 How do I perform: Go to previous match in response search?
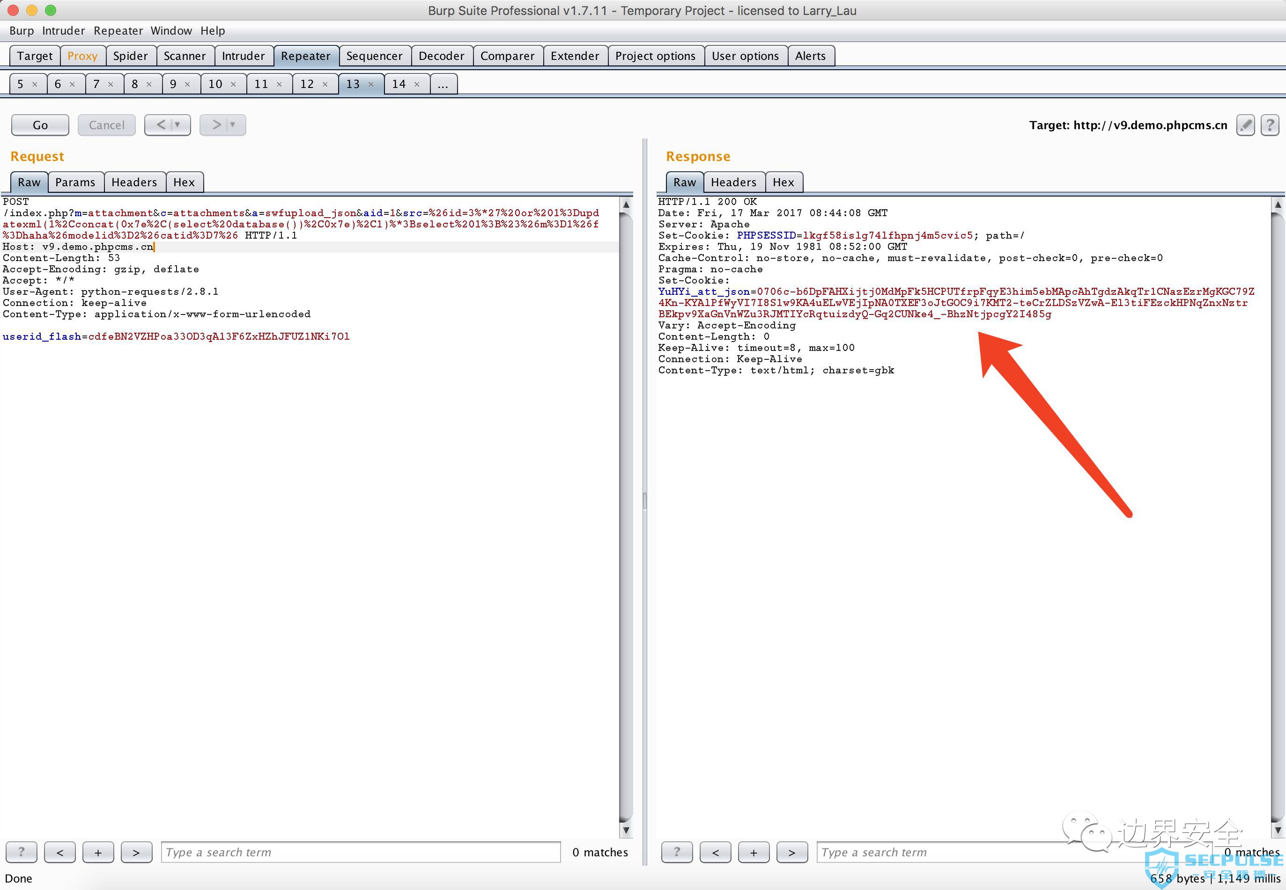[716, 852]
